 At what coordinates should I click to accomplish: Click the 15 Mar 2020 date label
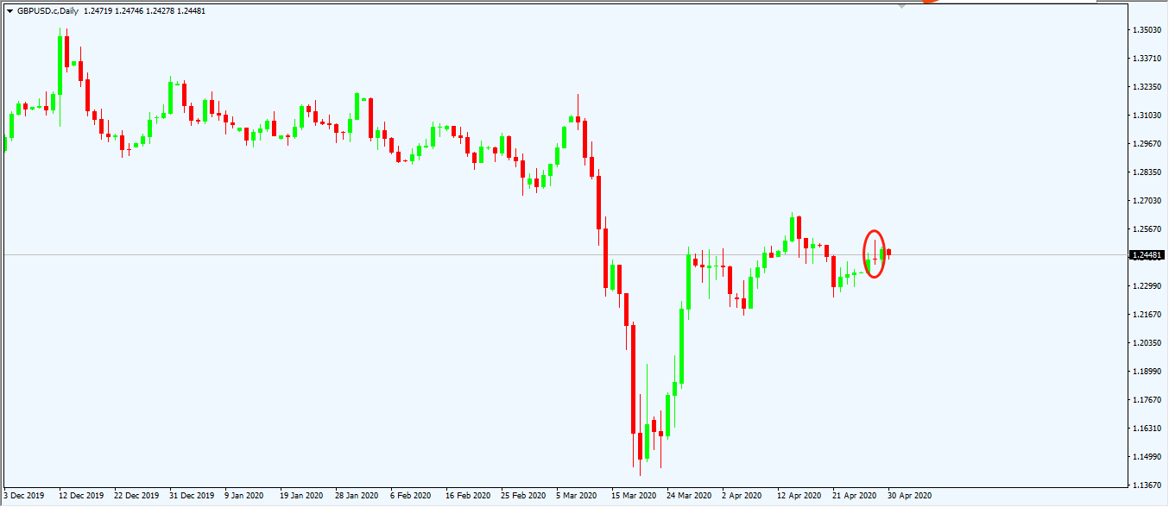(634, 496)
